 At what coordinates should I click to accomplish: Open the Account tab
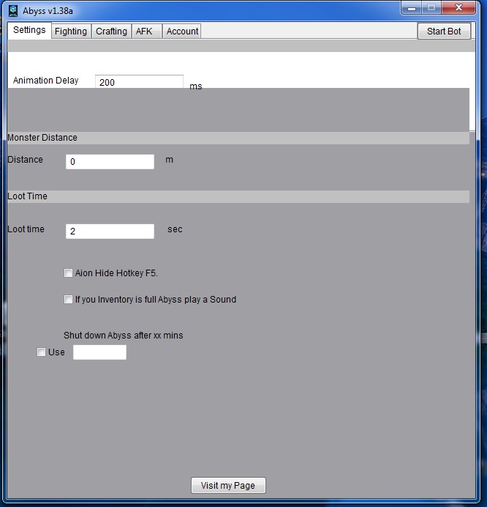coord(182,32)
